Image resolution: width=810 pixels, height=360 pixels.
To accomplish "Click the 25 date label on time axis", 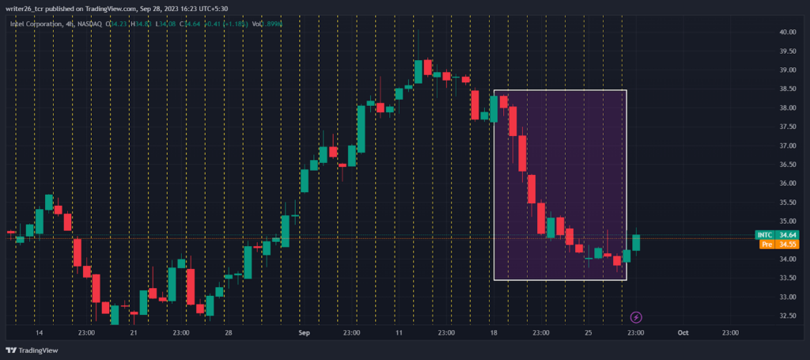I will point(589,333).
